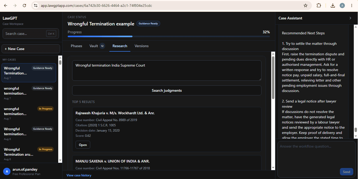Screen dimensions: 358x179
Task: Click Civil Appeal No. 8989 of 2019
Action: coord(116,120)
